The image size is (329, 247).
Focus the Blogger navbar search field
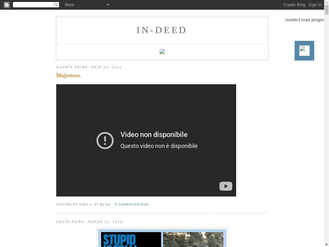click(33, 5)
